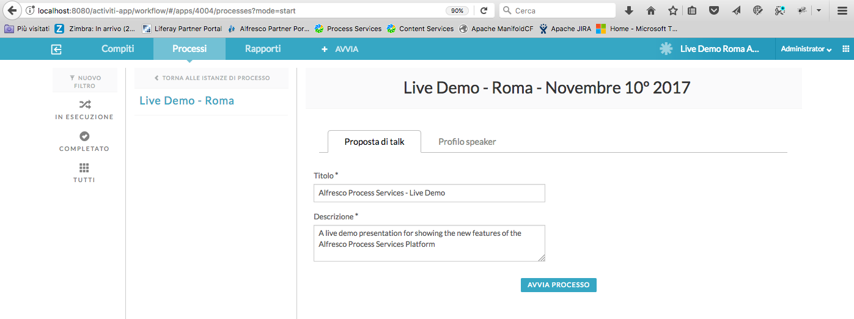The width and height of the screenshot is (854, 319).
Task: Open the Alfresco Partner Por... bookmark
Action: pos(268,29)
